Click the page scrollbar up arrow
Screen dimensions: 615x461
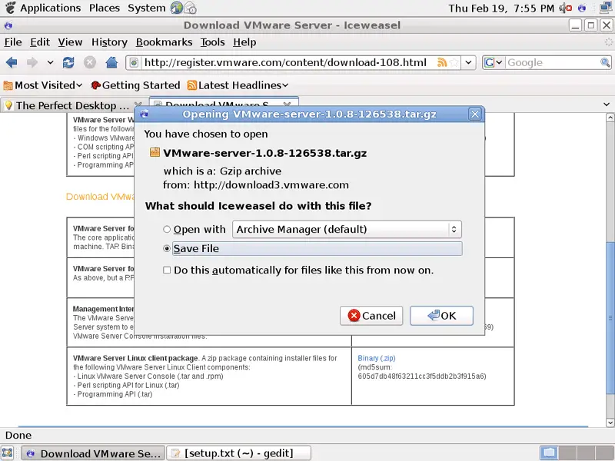pyautogui.click(x=610, y=118)
